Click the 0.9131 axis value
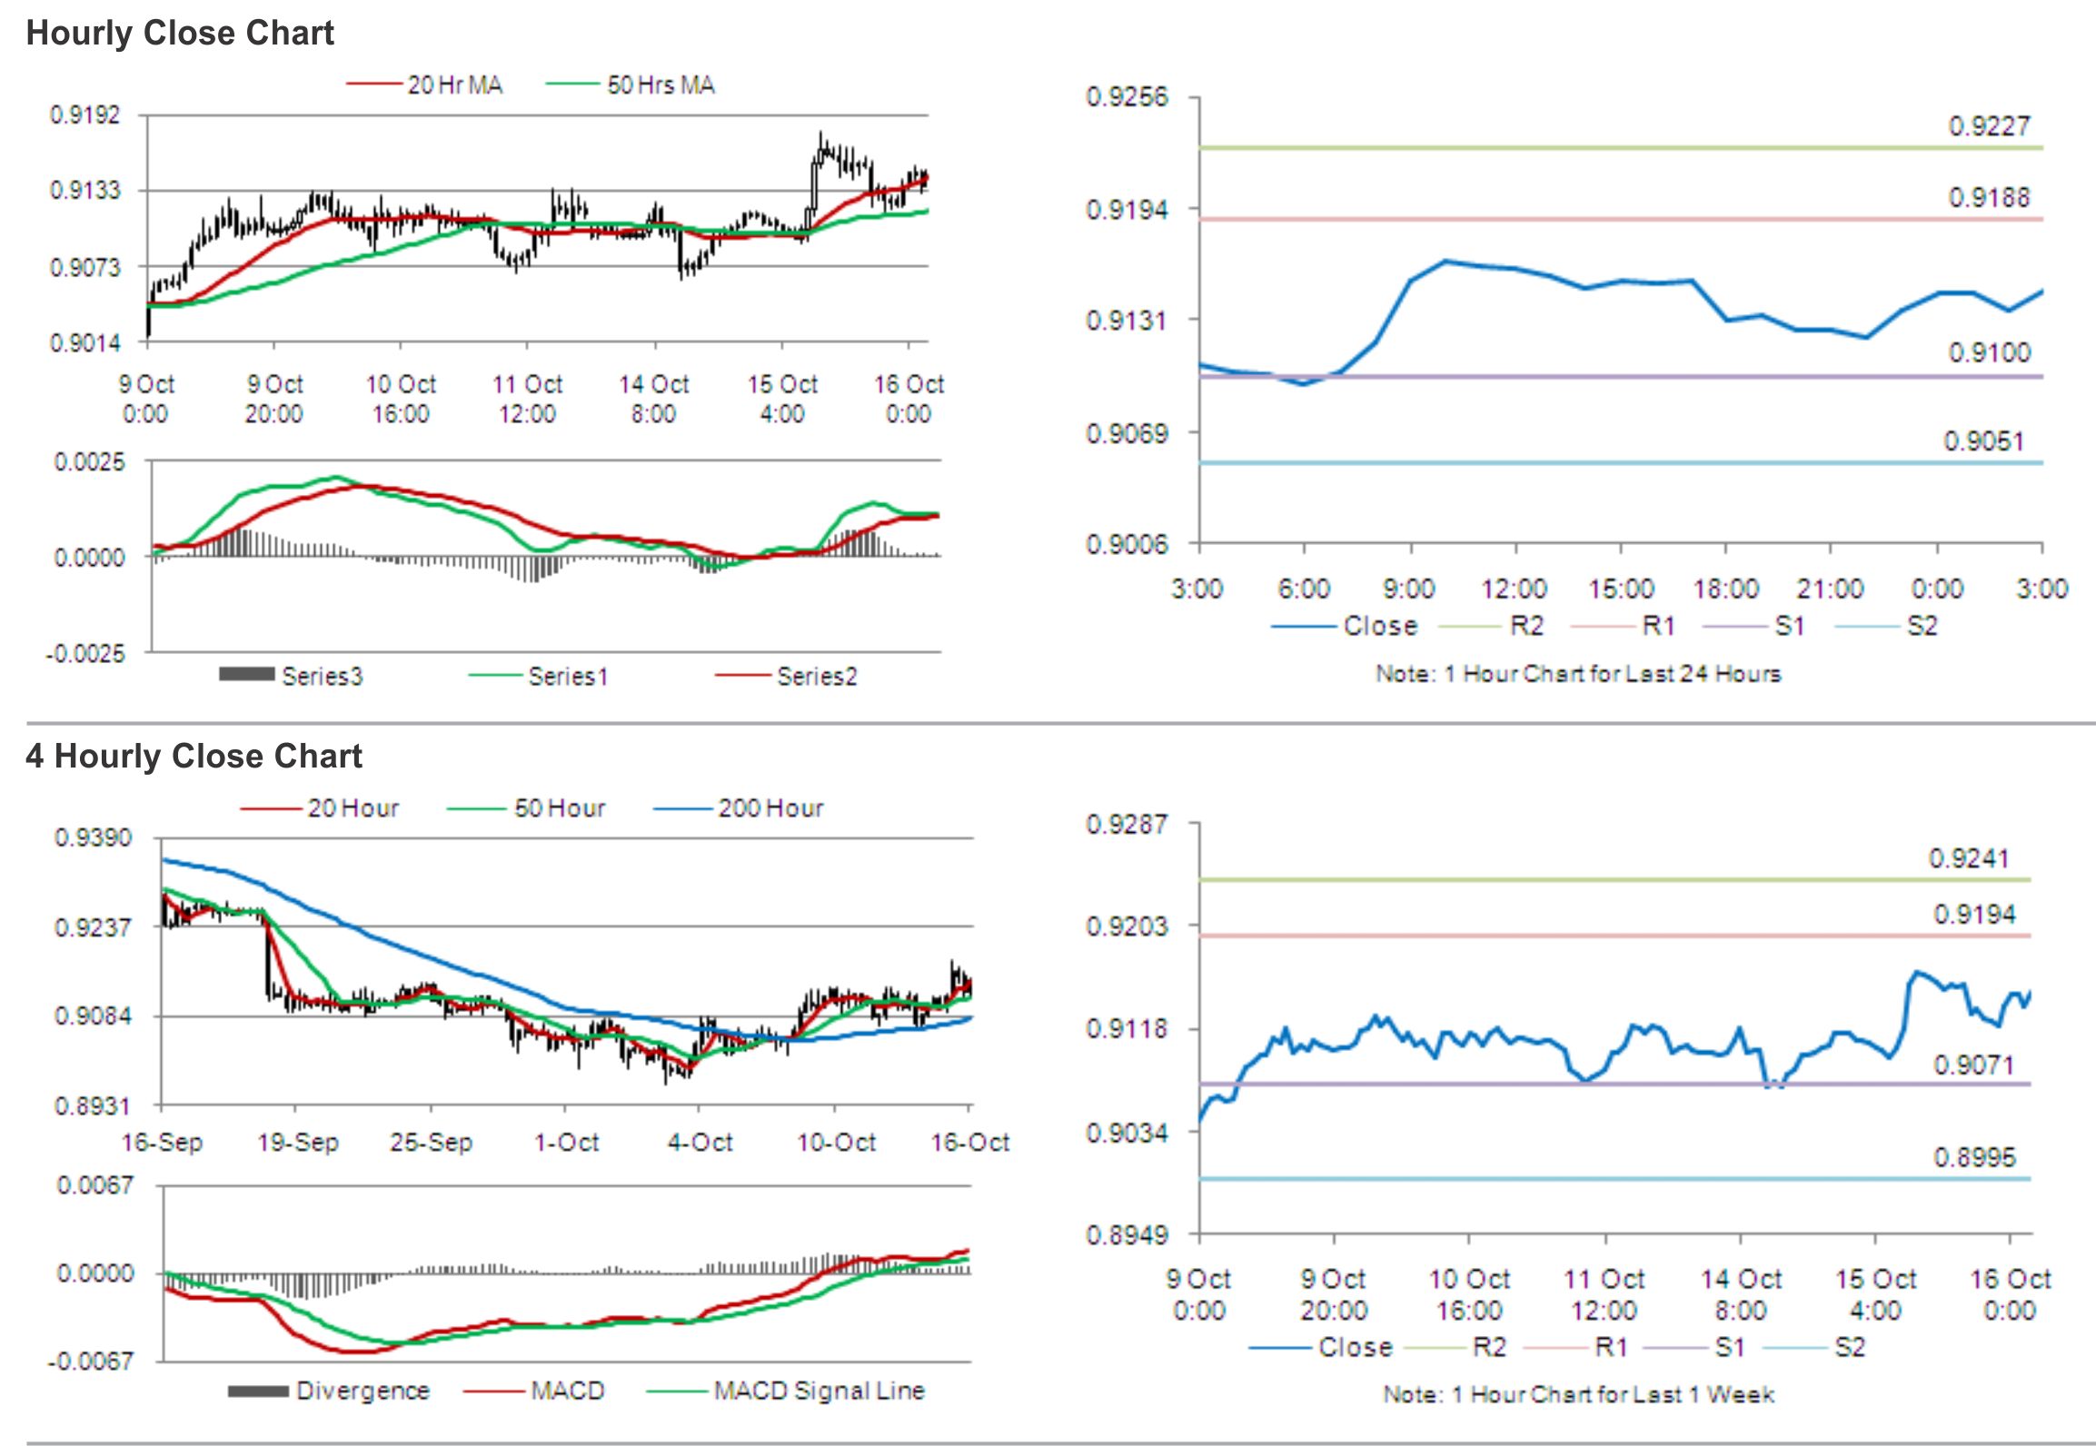2096x1446 pixels. [x=1127, y=320]
